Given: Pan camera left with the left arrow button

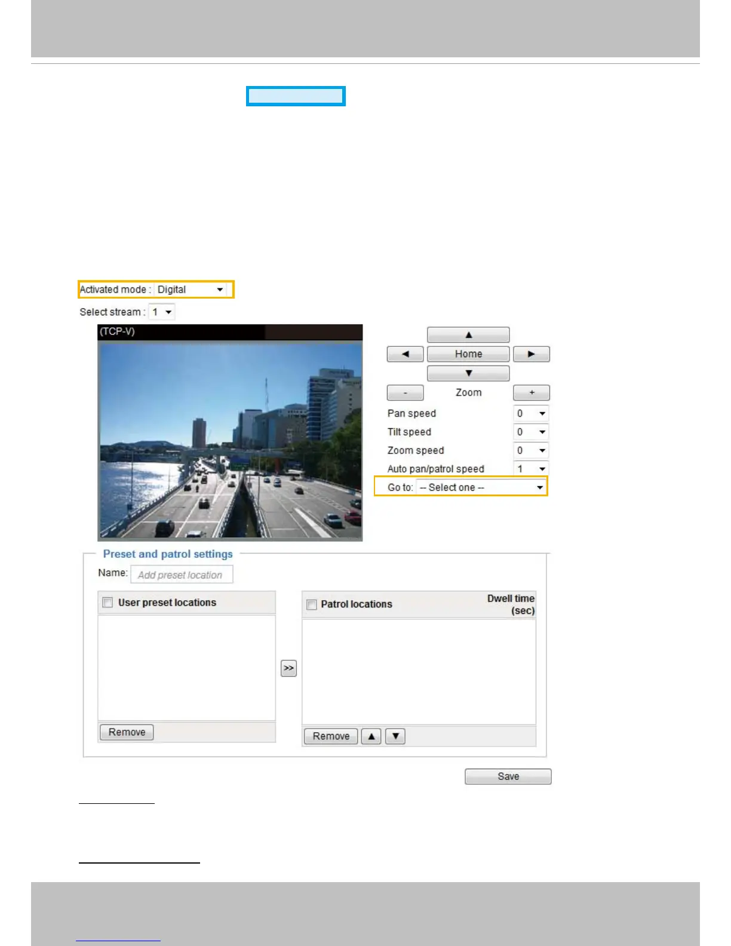Looking at the screenshot, I should 406,354.
